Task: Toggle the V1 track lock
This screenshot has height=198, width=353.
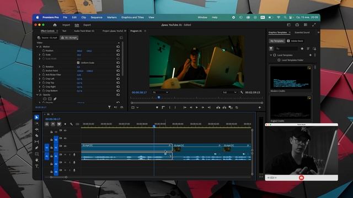Action: click(x=51, y=147)
